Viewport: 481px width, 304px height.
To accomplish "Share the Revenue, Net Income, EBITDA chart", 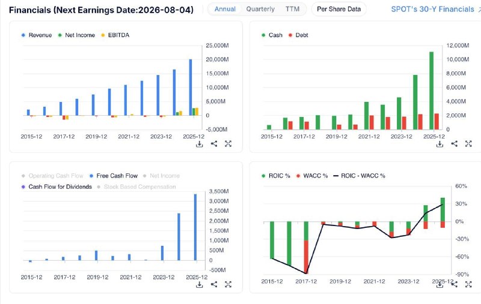I will [x=214, y=144].
